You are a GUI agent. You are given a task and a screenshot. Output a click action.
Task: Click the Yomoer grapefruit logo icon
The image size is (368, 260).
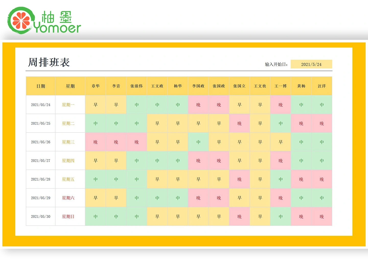click(21, 20)
